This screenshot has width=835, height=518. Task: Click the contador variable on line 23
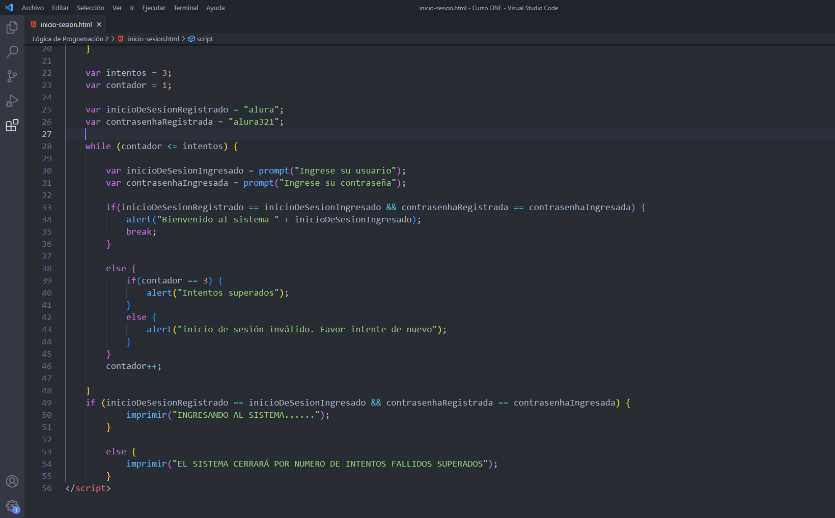126,85
